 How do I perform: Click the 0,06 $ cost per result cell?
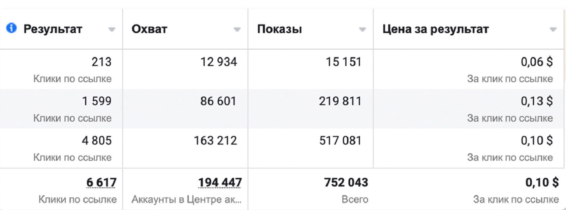point(537,62)
